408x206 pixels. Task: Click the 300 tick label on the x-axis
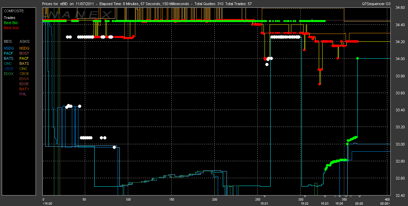click(301, 200)
